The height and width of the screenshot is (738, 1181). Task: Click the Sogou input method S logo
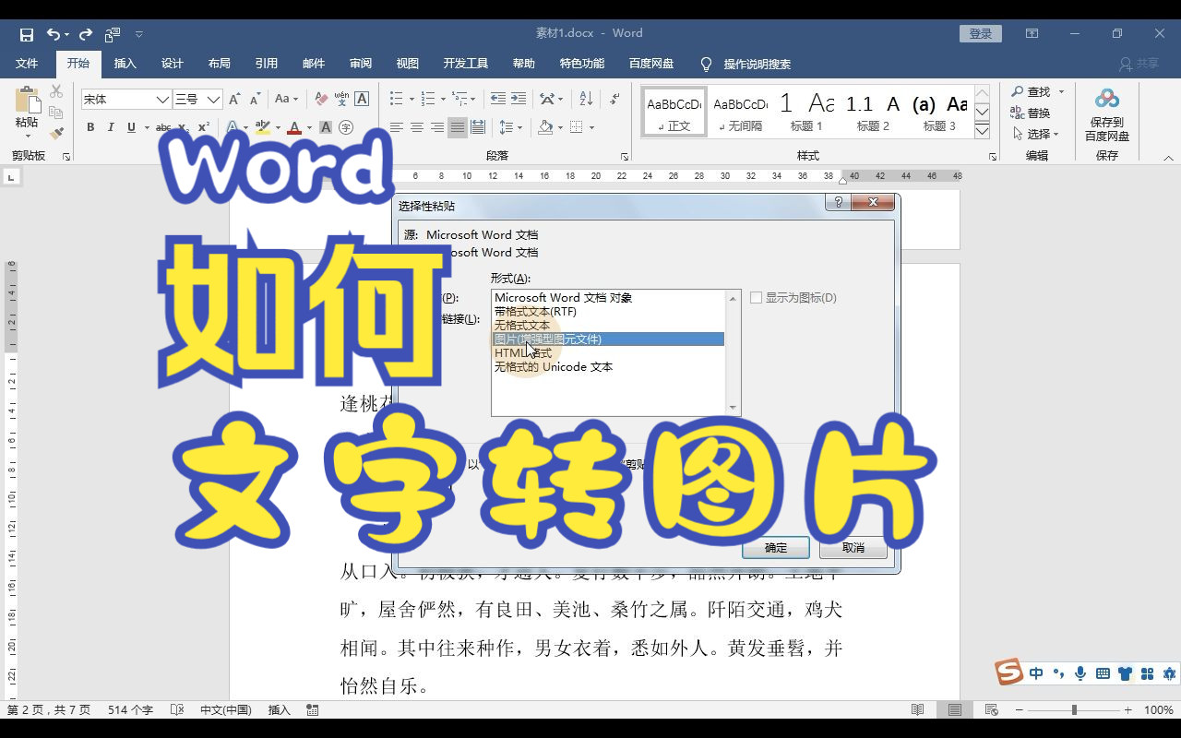click(x=1009, y=673)
